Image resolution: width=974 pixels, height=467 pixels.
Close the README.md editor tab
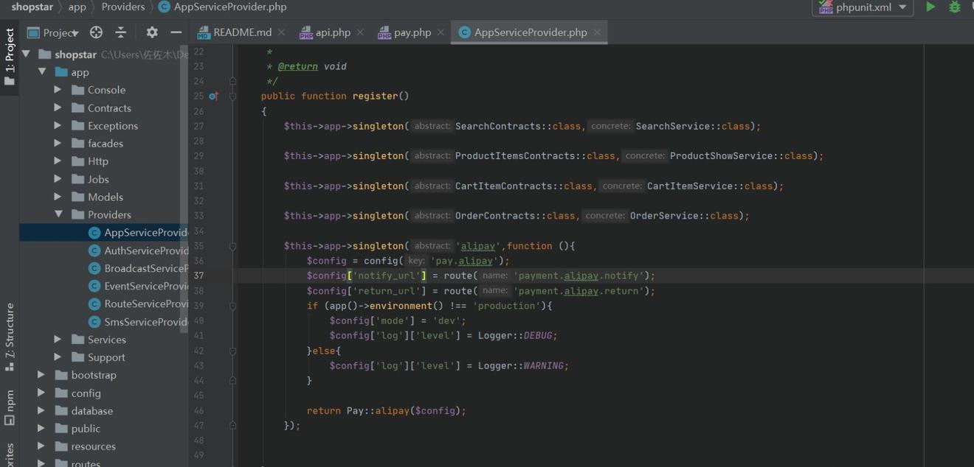point(281,32)
